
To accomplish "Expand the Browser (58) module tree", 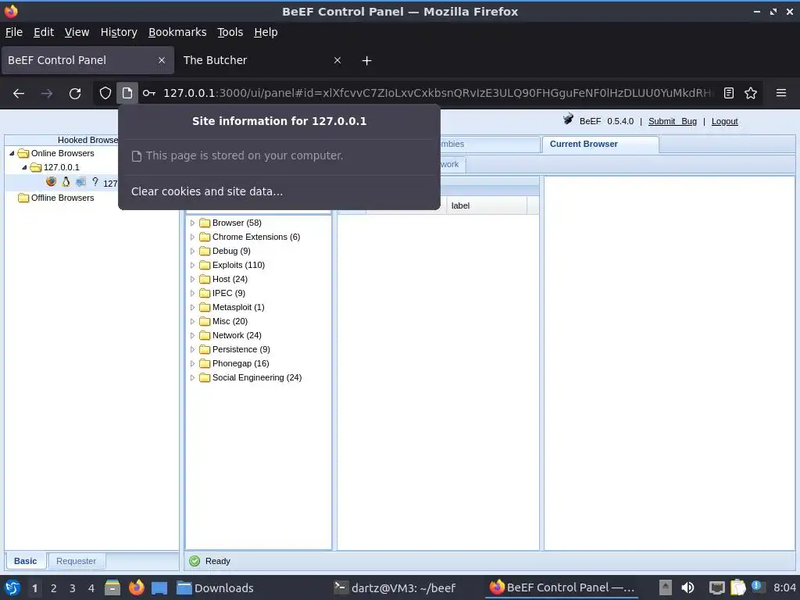I will click(x=192, y=223).
